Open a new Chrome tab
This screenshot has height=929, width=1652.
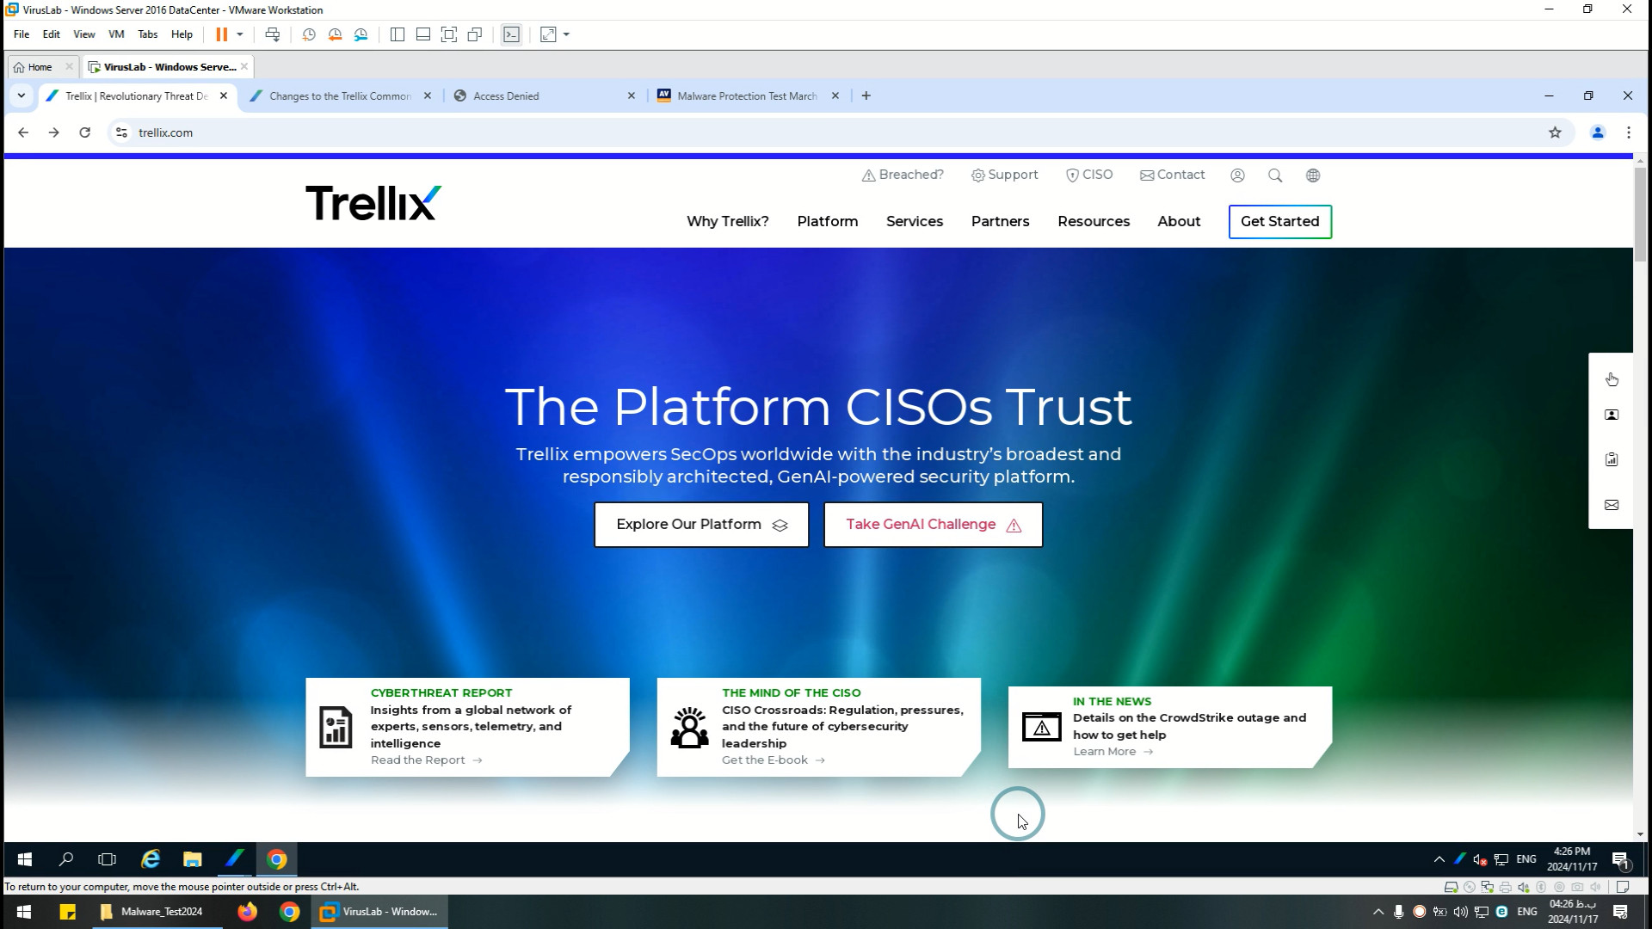coord(866,96)
